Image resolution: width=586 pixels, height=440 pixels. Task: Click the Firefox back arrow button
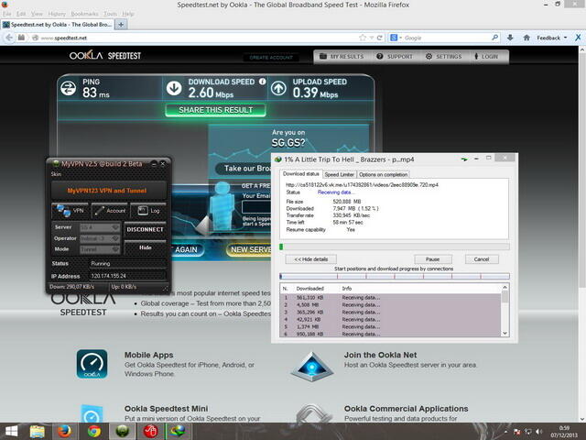tap(9, 38)
